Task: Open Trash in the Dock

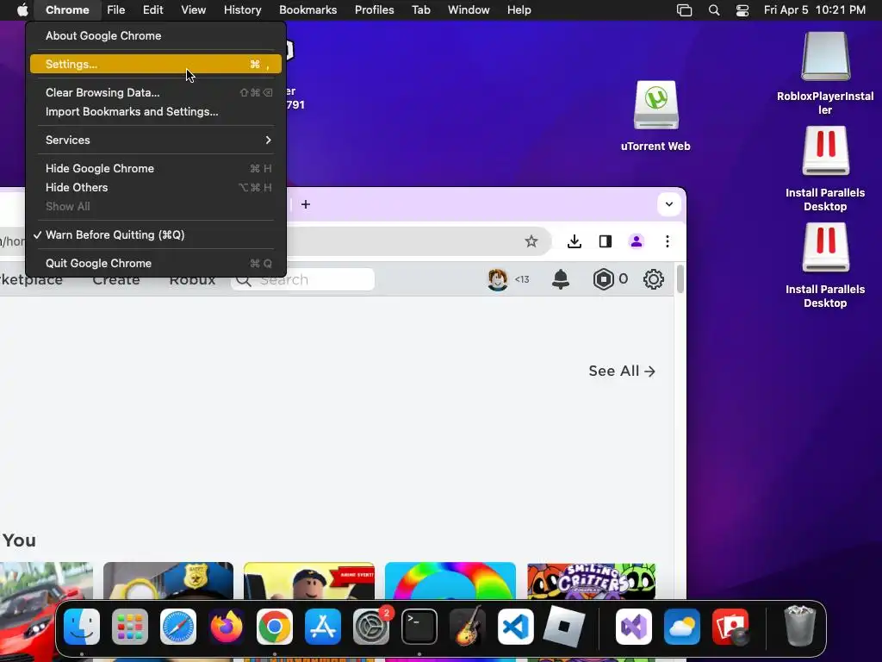Action: 800,627
